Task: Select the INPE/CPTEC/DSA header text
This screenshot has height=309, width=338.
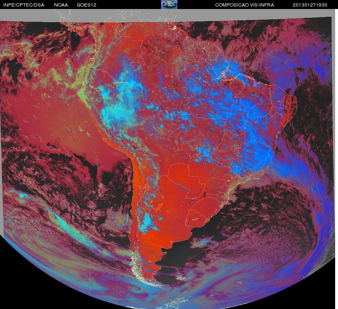Action: pos(23,5)
